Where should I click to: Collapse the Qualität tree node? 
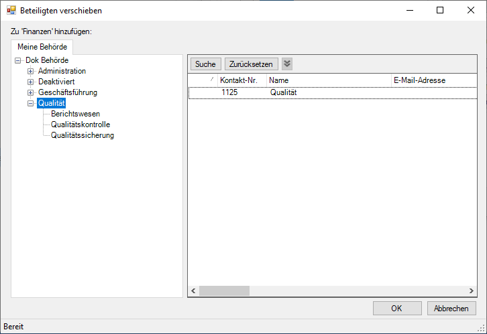[x=30, y=103]
